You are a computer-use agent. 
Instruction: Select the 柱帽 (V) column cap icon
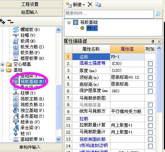point(16,35)
